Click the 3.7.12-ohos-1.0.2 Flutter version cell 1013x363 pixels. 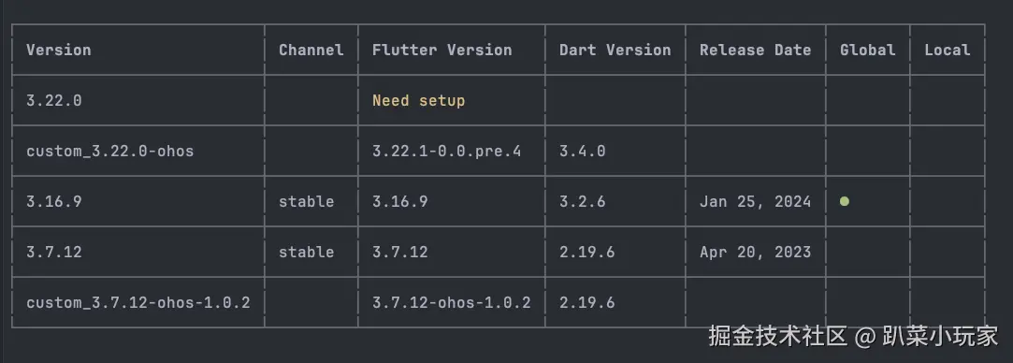click(452, 302)
